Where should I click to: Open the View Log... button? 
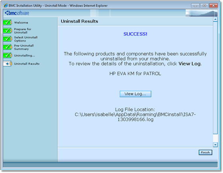point(135,94)
